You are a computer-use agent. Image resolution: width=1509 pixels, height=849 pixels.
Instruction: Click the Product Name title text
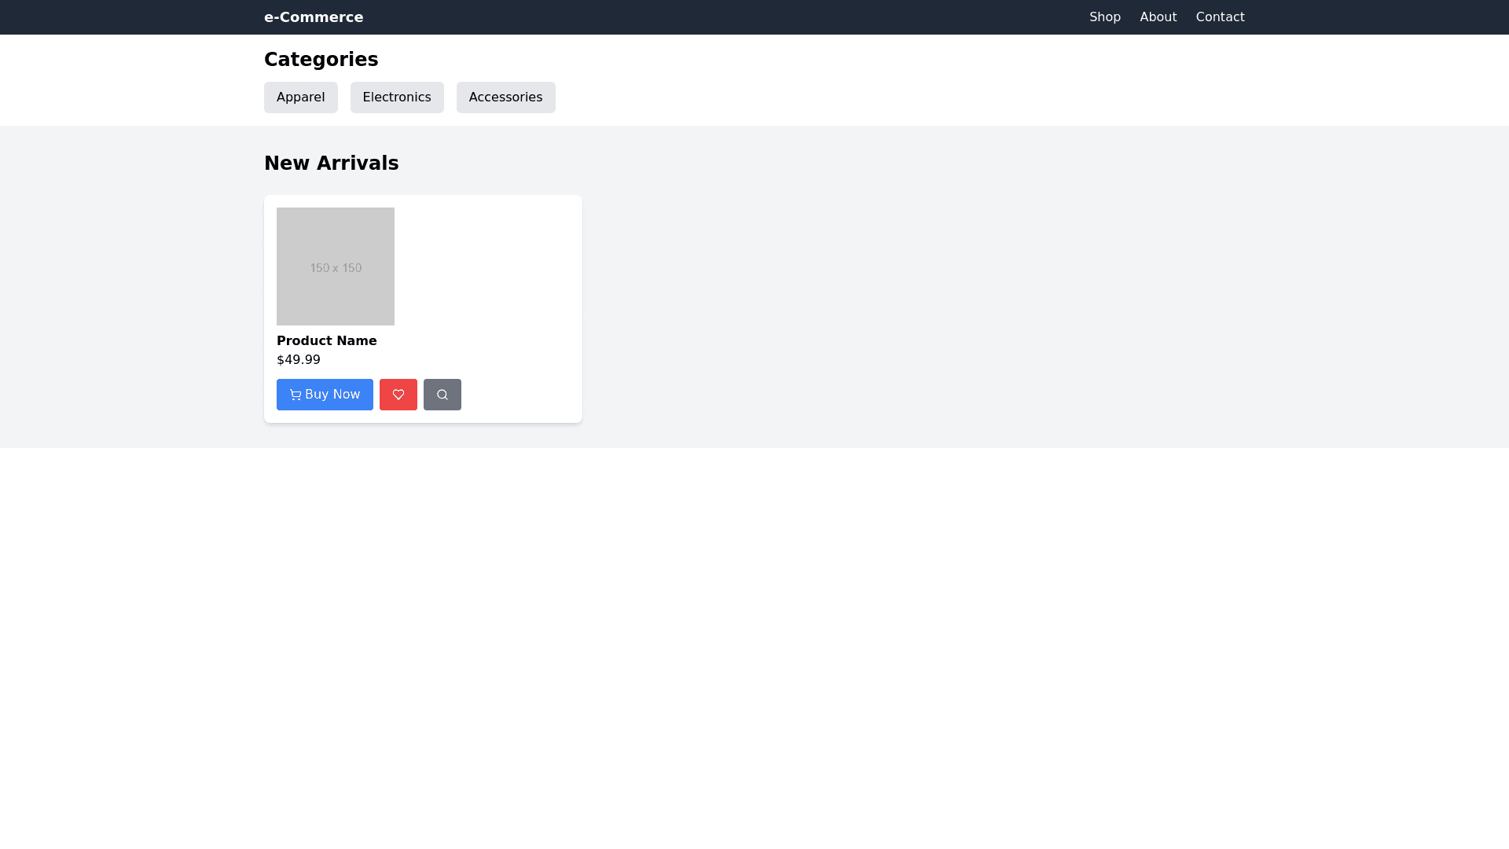pyautogui.click(x=326, y=341)
